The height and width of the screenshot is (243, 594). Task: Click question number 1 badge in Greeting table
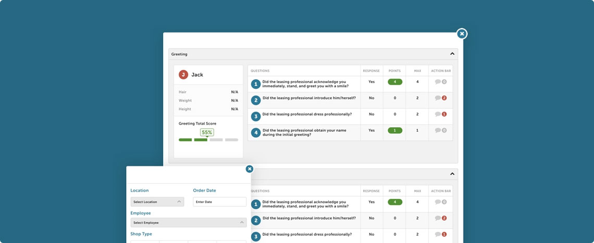[x=256, y=84]
